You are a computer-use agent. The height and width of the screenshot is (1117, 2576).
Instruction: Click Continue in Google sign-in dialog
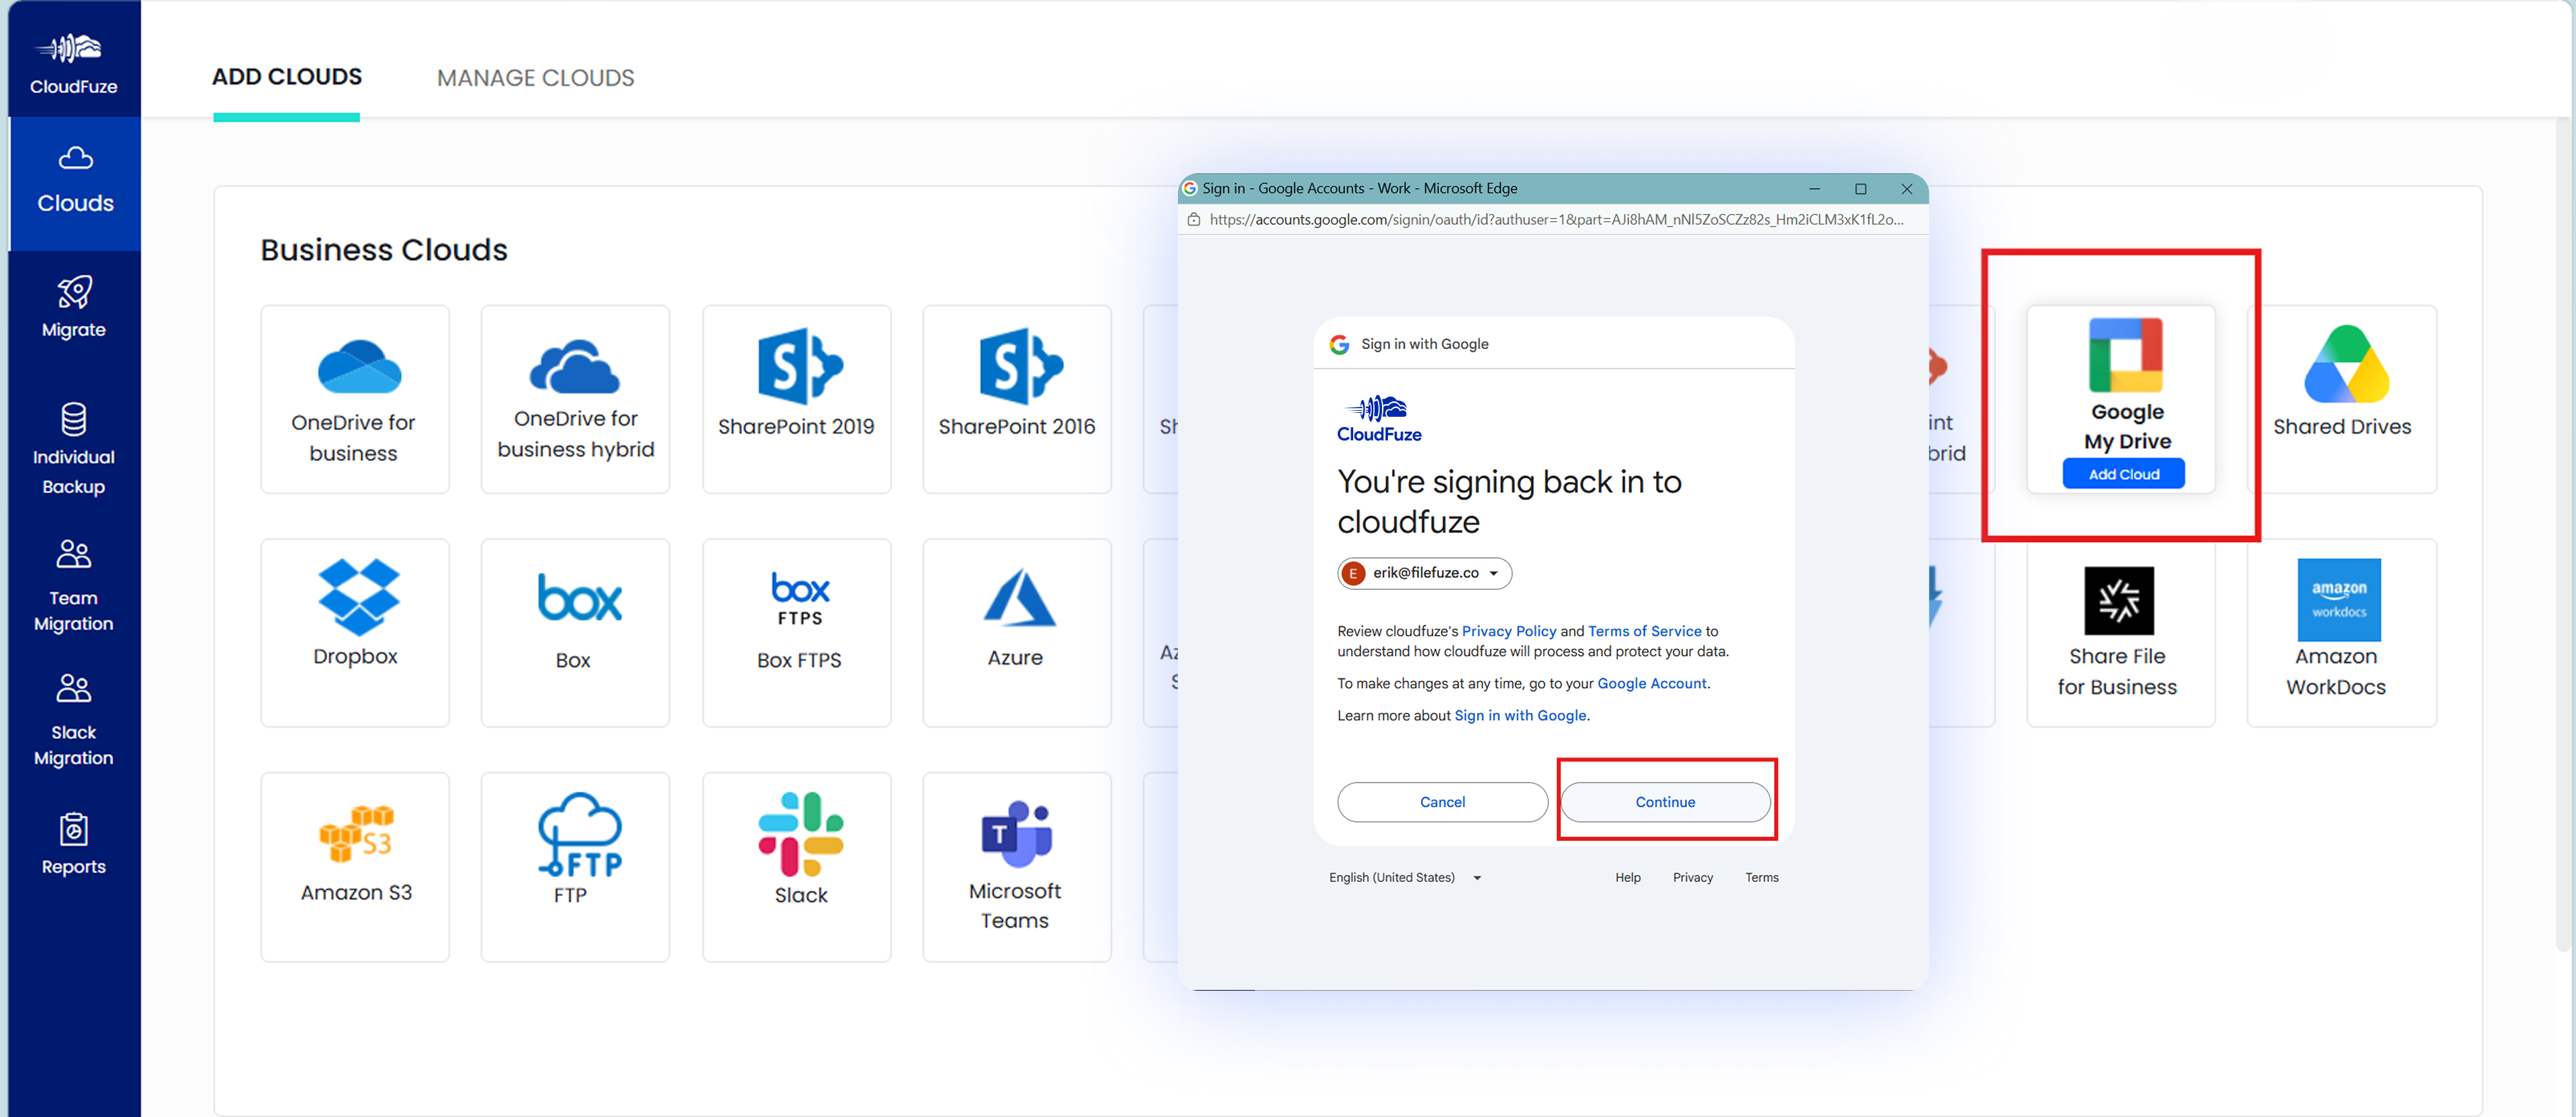point(1666,802)
